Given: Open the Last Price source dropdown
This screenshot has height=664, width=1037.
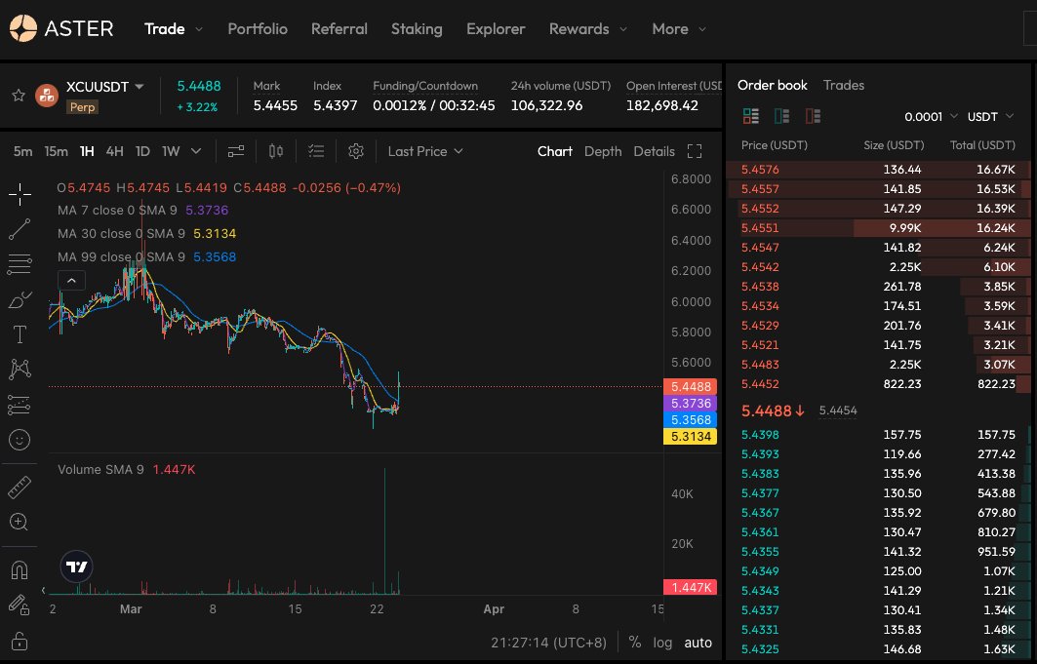Looking at the screenshot, I should (x=425, y=151).
